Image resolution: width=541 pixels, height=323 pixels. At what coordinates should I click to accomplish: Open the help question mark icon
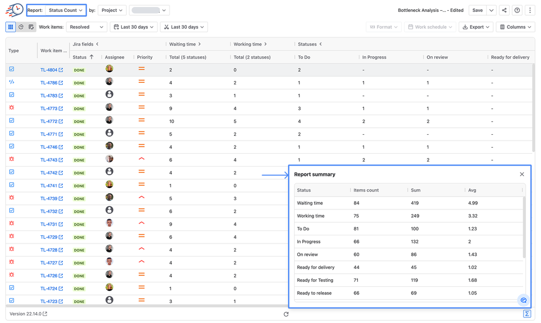click(x=517, y=10)
